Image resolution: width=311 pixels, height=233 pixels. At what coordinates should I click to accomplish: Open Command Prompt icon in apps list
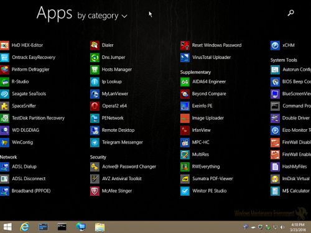[275, 106]
